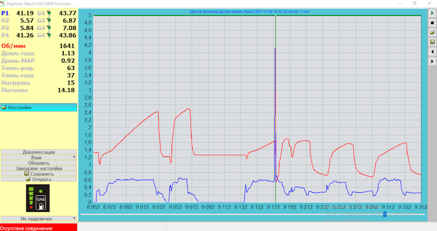
Task: Close the Digitronic Maxi2 window
Action: tap(429, 3)
